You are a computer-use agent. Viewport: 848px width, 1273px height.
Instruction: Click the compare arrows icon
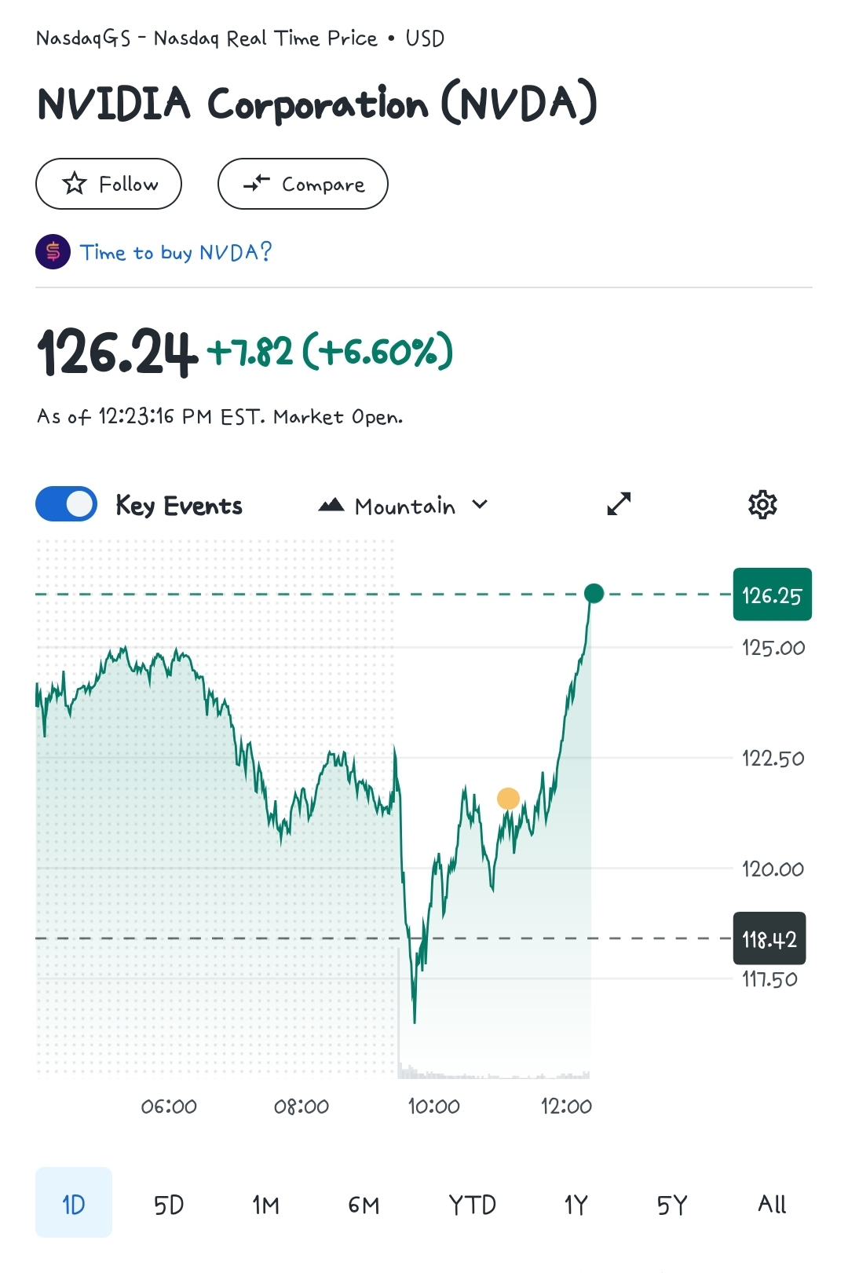[256, 184]
